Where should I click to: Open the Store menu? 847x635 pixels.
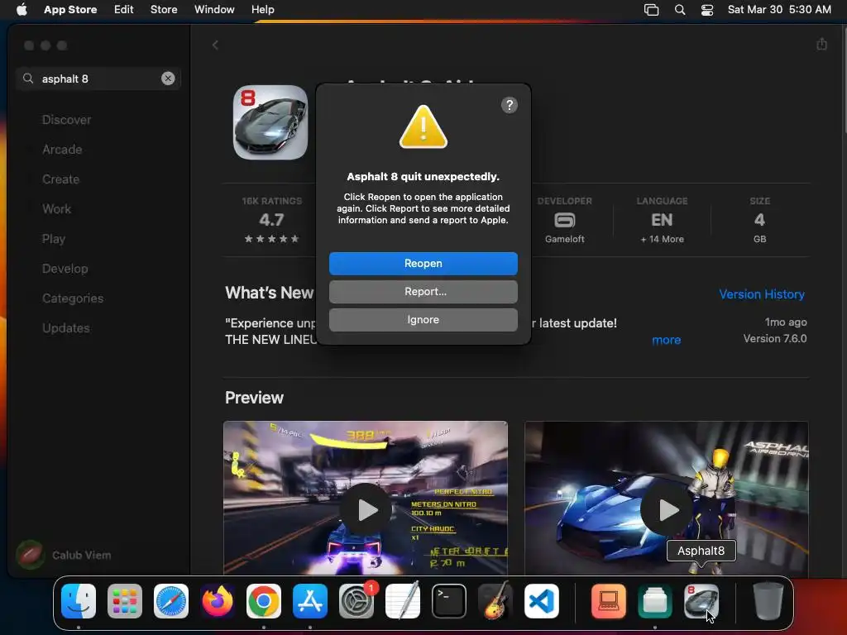164,9
